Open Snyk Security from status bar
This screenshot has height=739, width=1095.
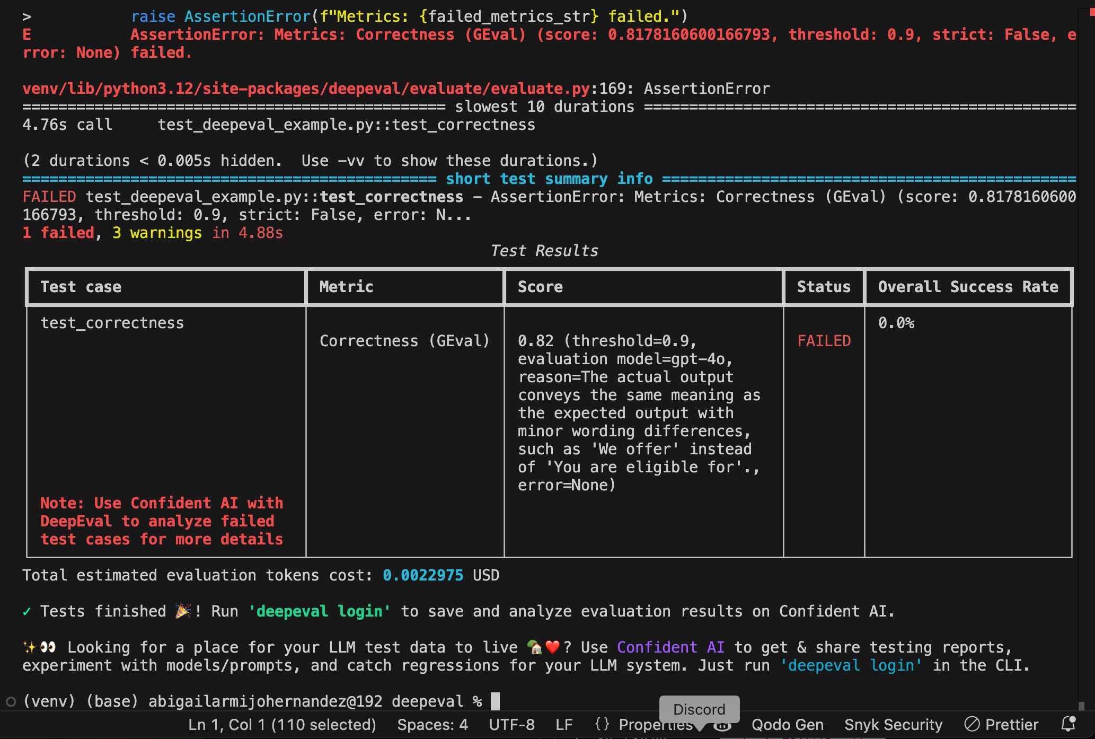893,725
